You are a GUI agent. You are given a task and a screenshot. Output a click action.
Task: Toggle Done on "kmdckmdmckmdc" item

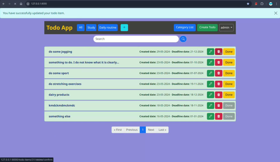pos(229,106)
